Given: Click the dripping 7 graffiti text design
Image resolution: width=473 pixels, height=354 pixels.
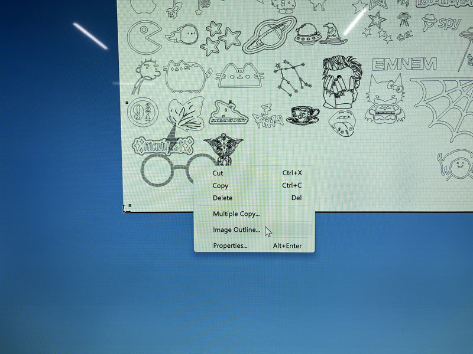Looking at the screenshot, I should 267,117.
